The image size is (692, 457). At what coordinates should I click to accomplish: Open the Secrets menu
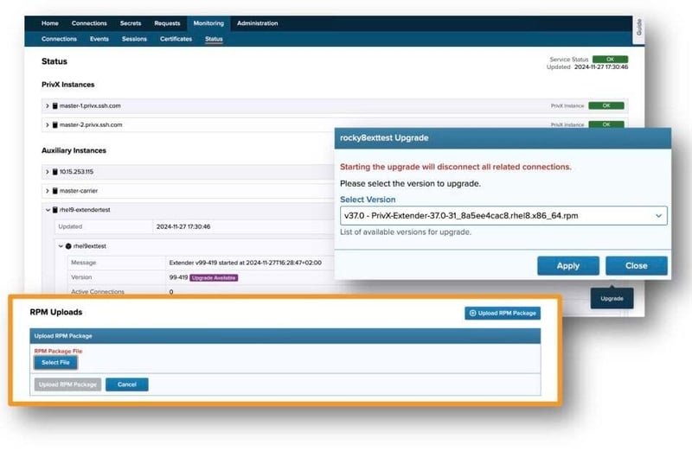point(129,23)
